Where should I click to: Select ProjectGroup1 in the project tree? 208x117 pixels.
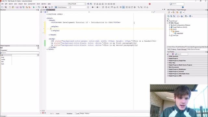click(x=173, y=21)
